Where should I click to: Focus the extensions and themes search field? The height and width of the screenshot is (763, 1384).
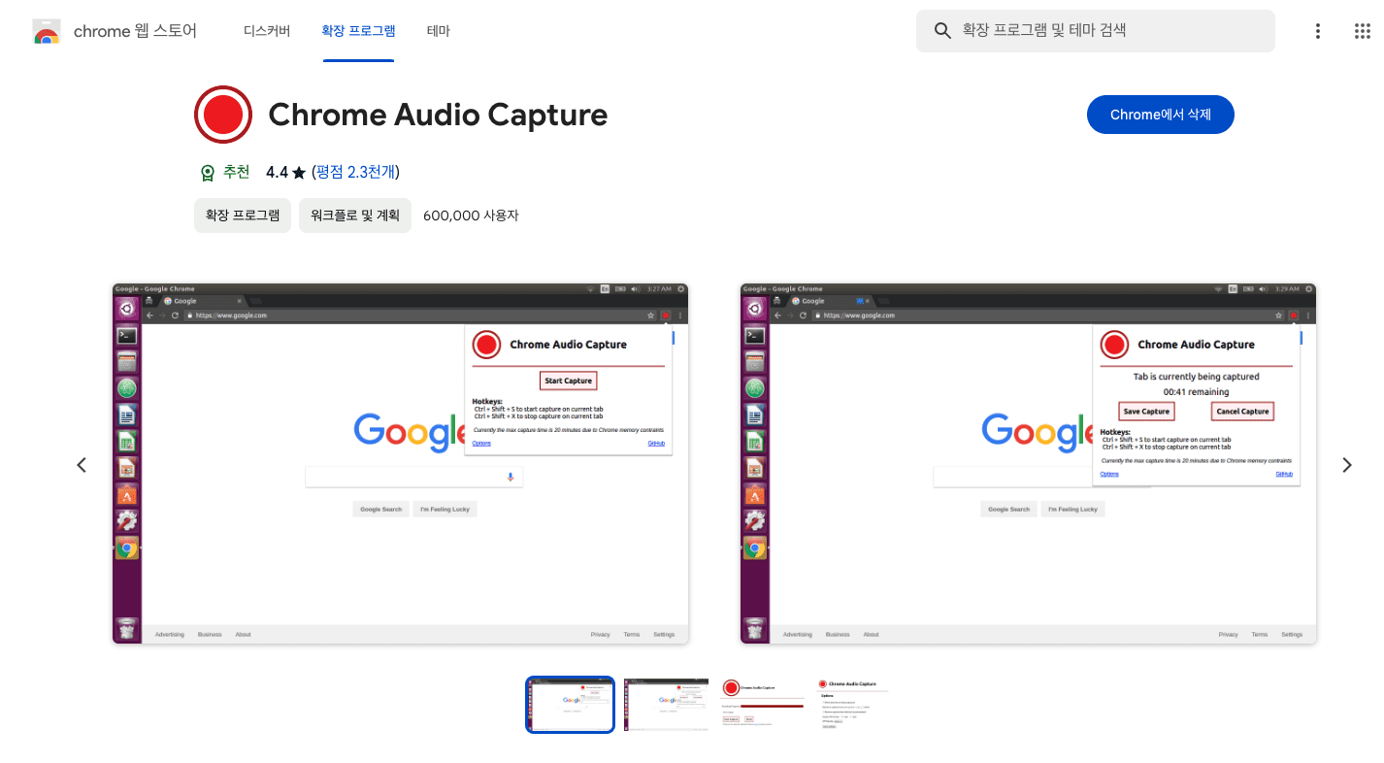1096,31
